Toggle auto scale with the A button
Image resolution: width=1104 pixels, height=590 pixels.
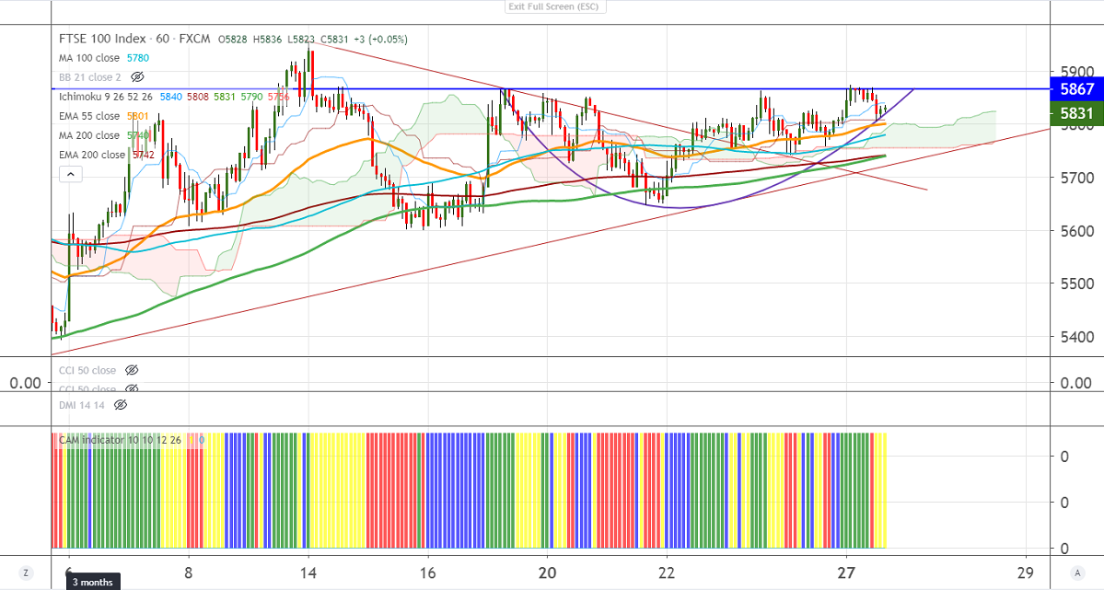tap(1076, 573)
